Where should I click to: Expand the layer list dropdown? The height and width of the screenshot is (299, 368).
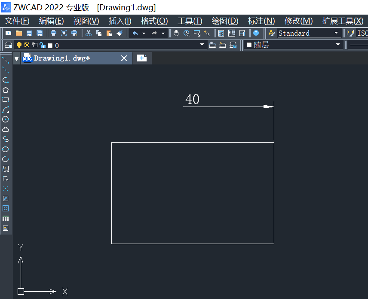202,44
